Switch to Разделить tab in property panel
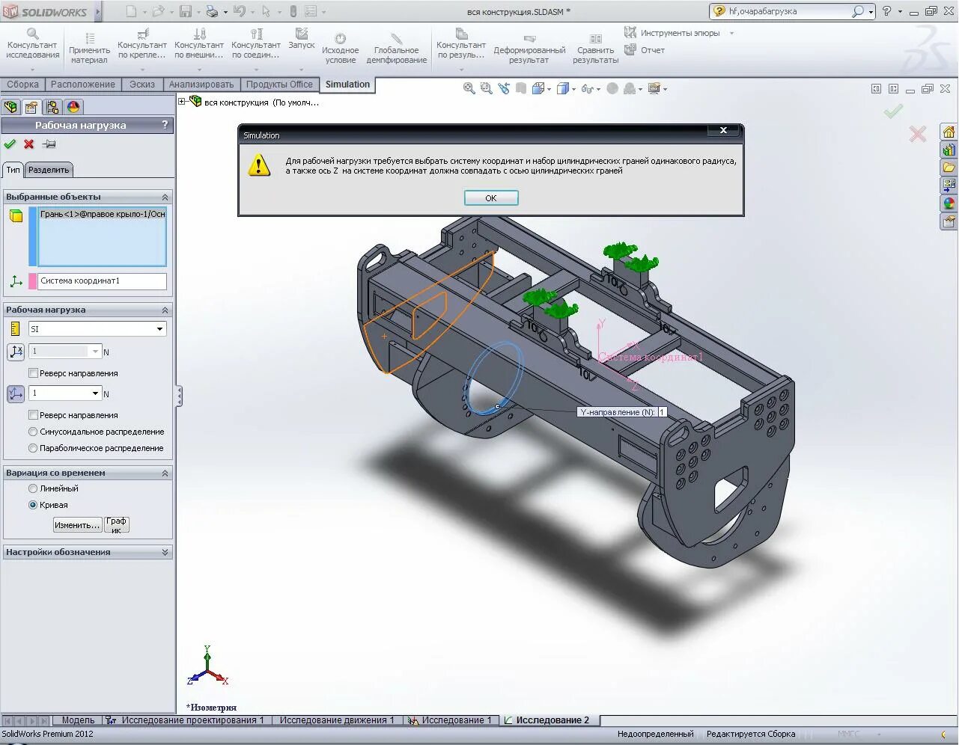This screenshot has height=745, width=959. [49, 170]
